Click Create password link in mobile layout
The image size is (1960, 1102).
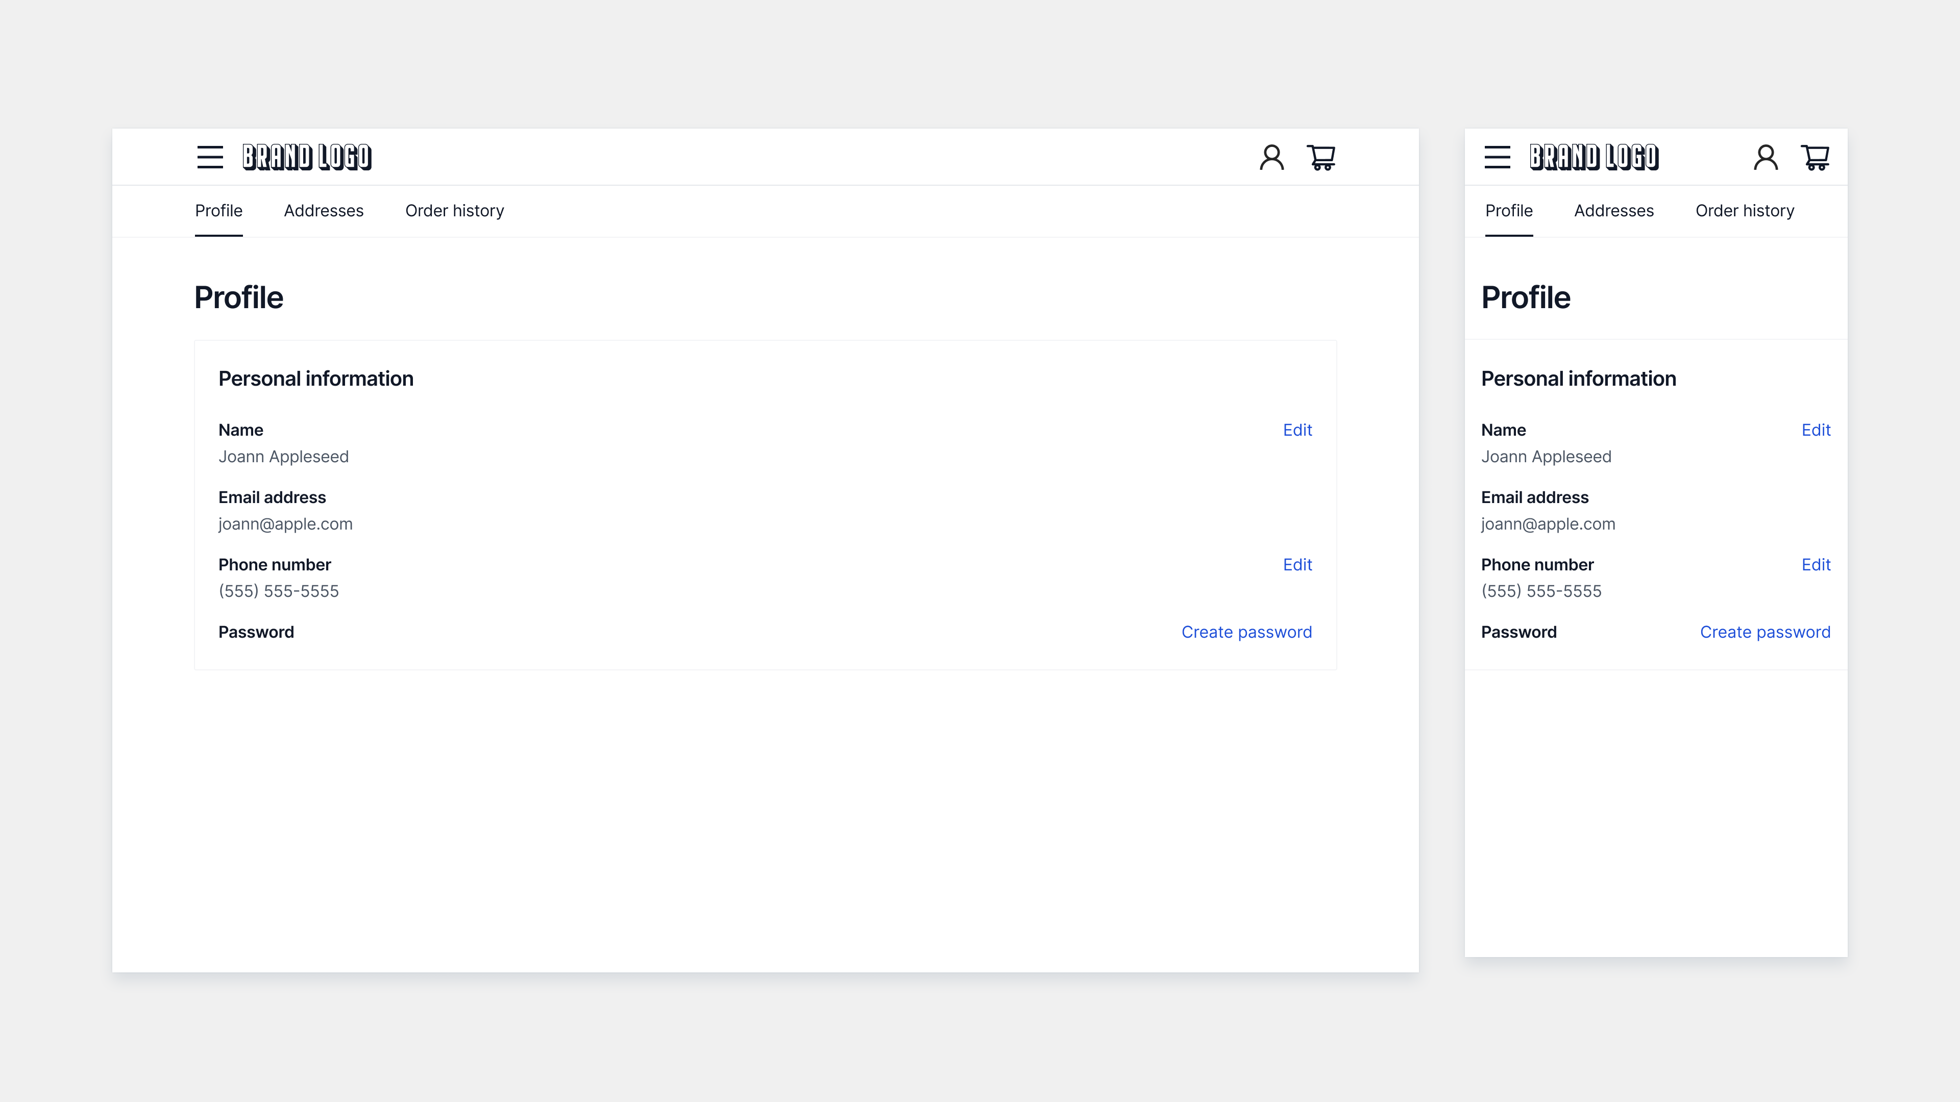[x=1765, y=633]
